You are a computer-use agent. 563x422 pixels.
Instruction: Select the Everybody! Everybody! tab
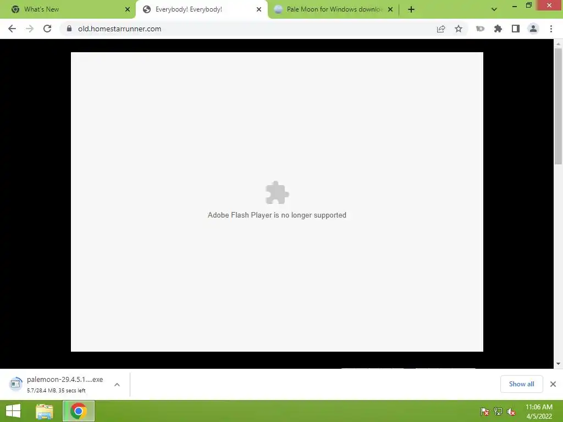pos(201,9)
